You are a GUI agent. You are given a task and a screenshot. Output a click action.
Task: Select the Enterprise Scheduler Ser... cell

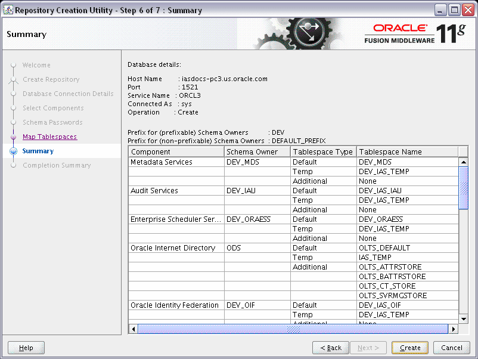(x=176, y=219)
